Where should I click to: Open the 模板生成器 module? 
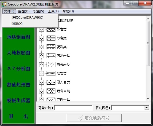pos(18,100)
